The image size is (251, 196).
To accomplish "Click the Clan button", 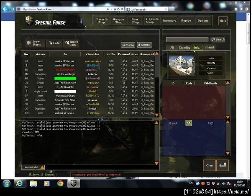I will [210, 165].
